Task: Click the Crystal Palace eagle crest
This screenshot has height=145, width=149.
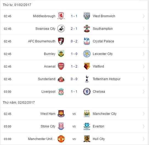Action: (87, 41)
